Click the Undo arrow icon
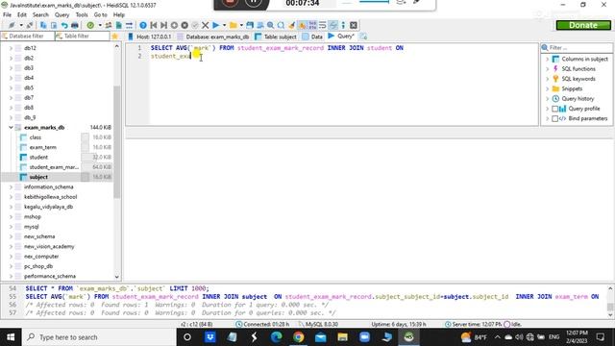615x346 pixels. 64,25
